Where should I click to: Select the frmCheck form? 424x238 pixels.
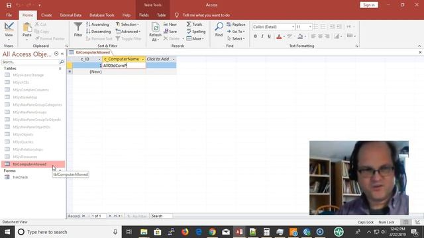point(20,177)
